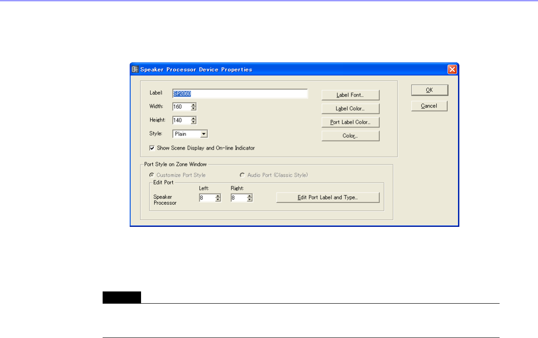
Task: Open the Label Color picker
Action: (x=350, y=108)
